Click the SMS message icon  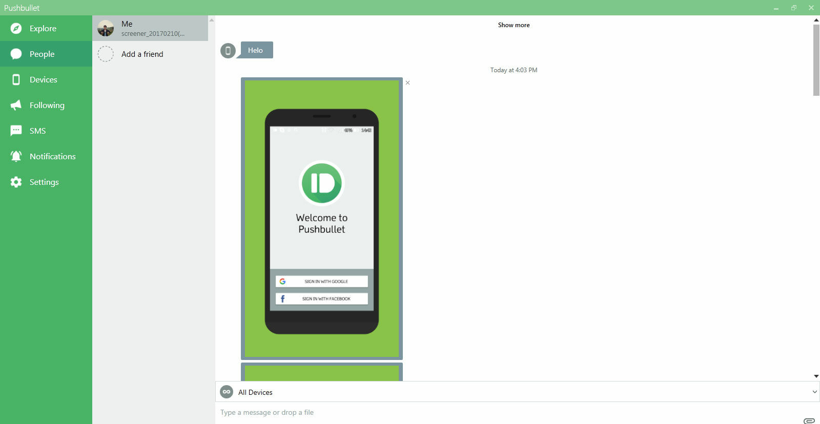pos(16,131)
